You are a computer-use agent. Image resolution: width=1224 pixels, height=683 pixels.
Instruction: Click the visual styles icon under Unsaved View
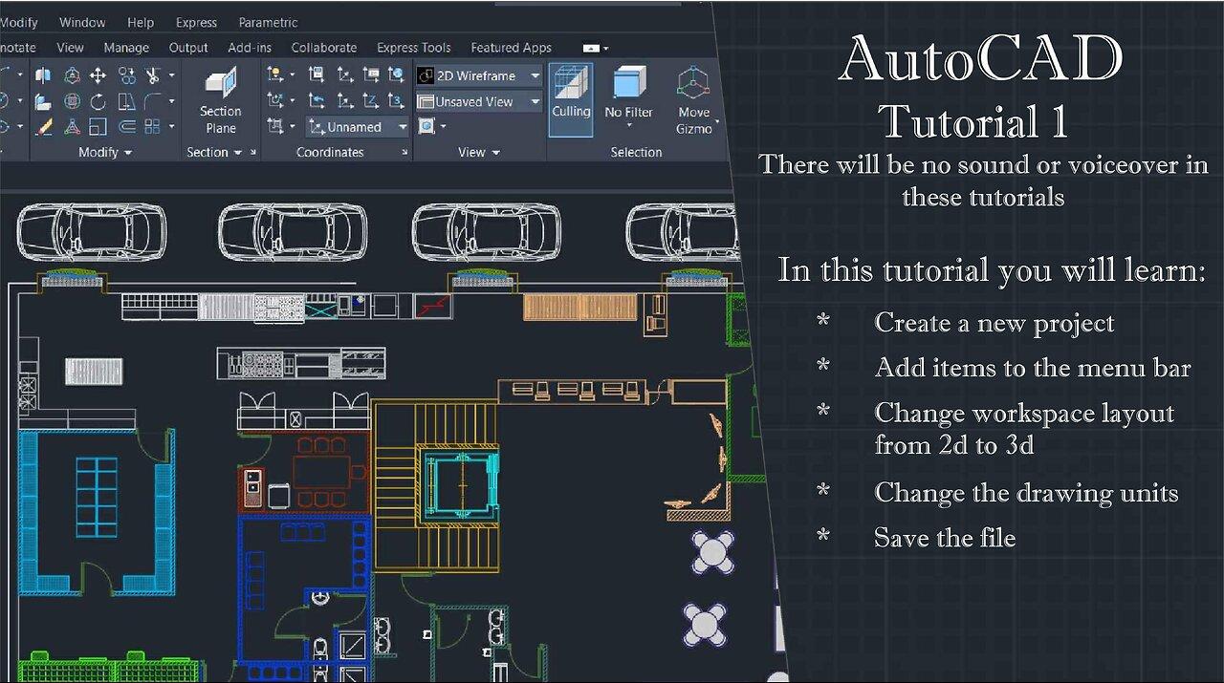pos(426,126)
